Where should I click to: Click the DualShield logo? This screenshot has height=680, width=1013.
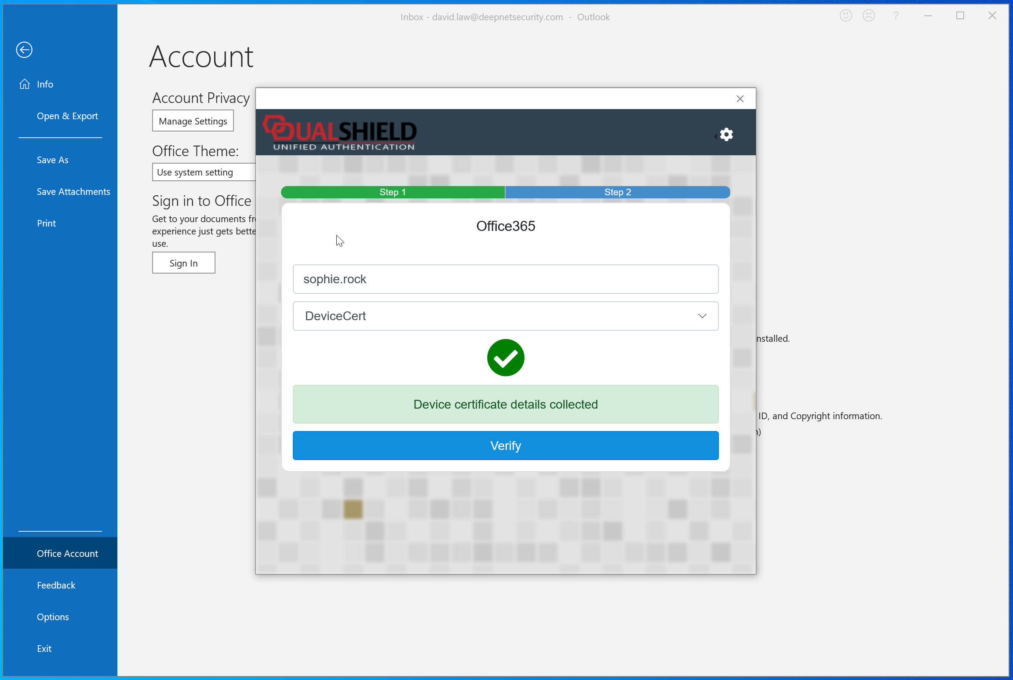(x=339, y=132)
